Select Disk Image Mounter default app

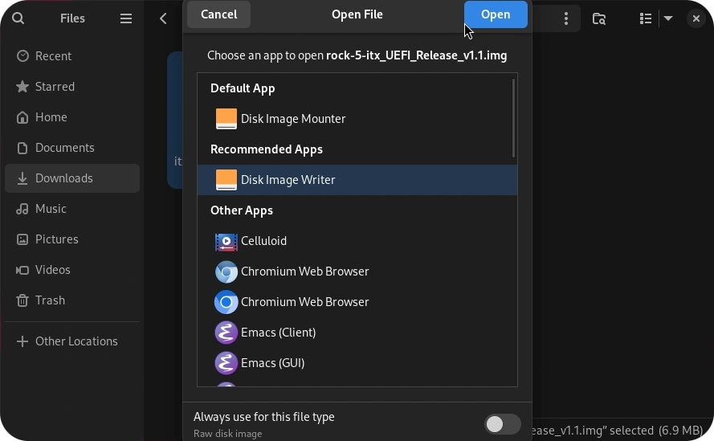pos(357,119)
